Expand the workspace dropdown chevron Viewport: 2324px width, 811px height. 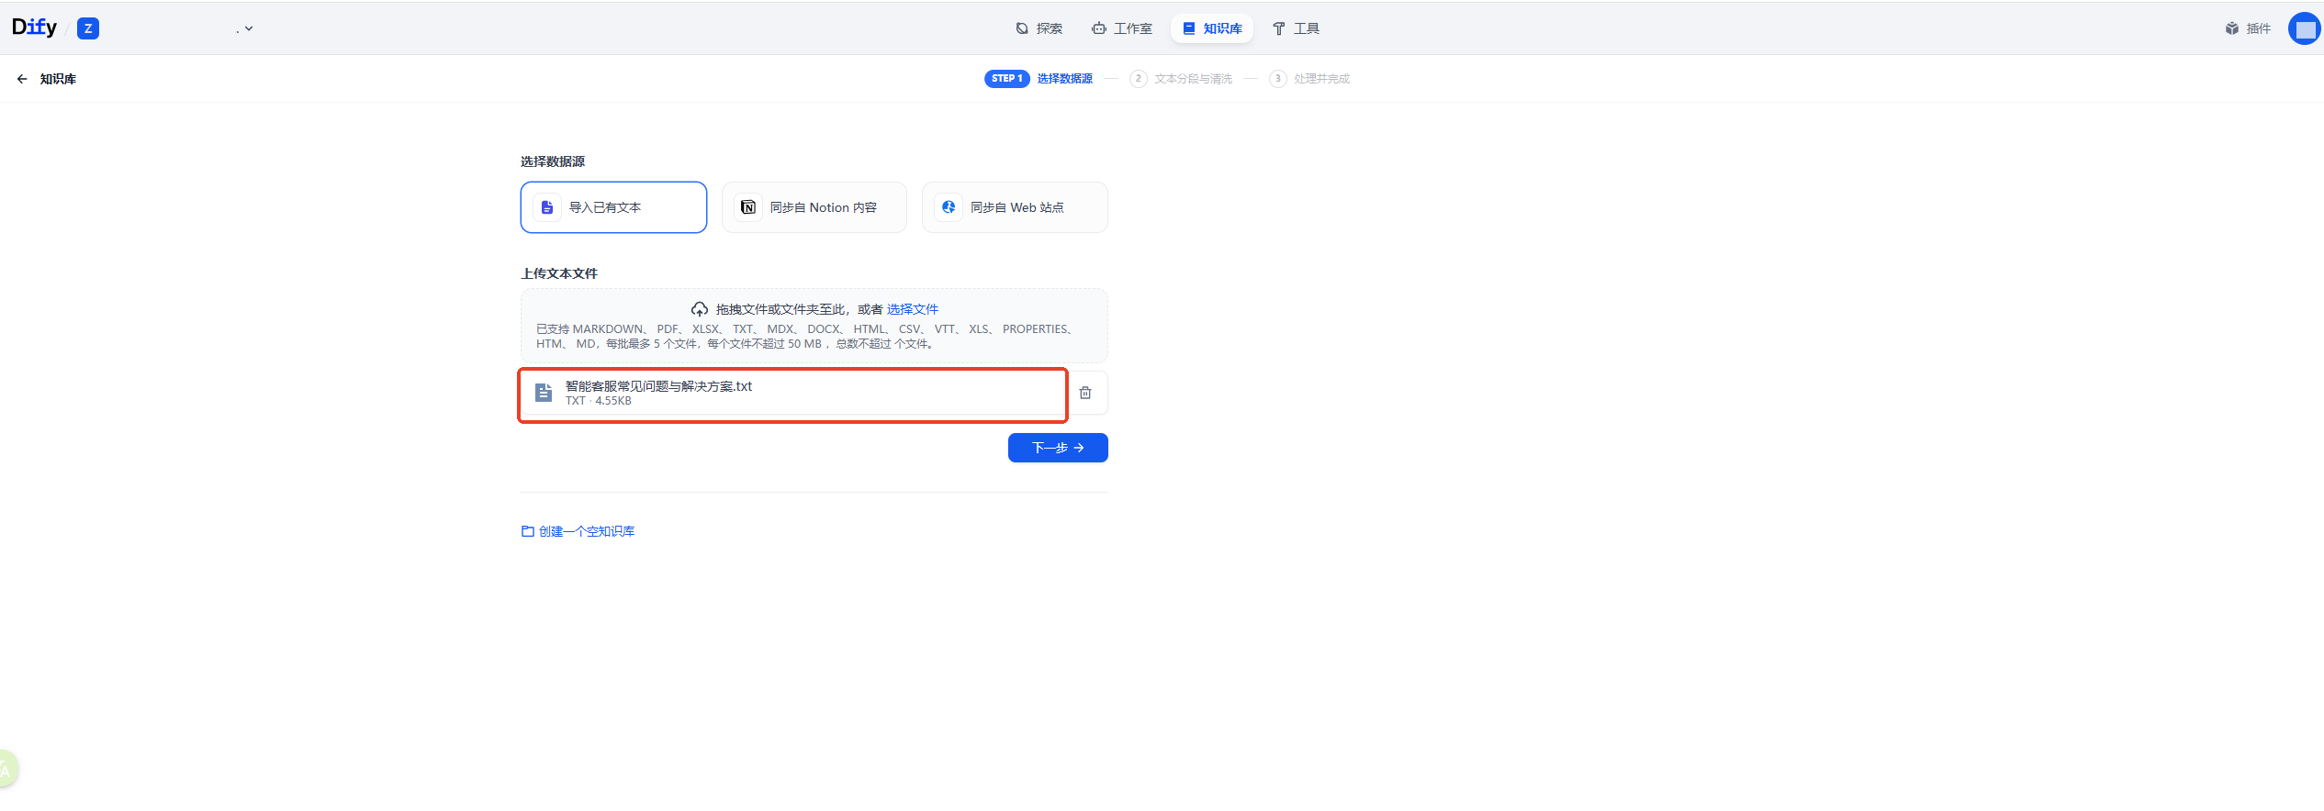[x=248, y=28]
